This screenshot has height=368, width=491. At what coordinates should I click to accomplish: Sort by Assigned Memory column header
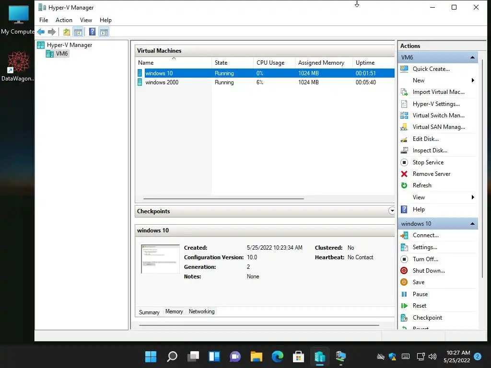point(324,63)
